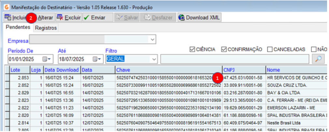Click the Salvar toolbar button

coord(127,18)
